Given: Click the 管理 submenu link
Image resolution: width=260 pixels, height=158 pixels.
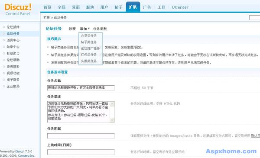Looking at the screenshot, I should (72, 29).
